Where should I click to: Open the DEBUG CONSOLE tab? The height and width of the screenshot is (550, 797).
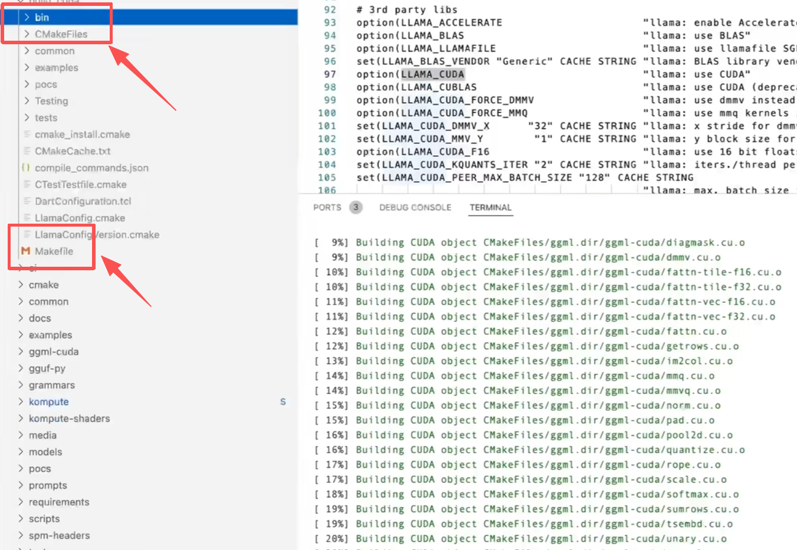coord(415,208)
